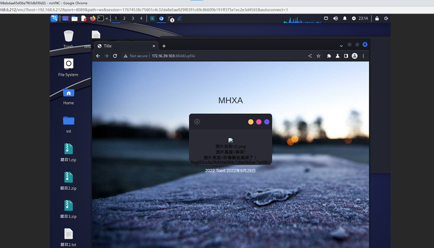
Task: Switch to workspace 3
Action: click(x=133, y=19)
